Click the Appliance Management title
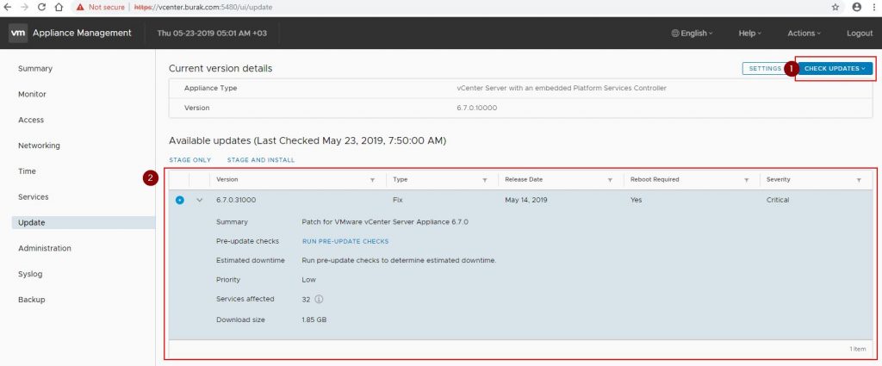Image resolution: width=882 pixels, height=366 pixels. coord(82,34)
